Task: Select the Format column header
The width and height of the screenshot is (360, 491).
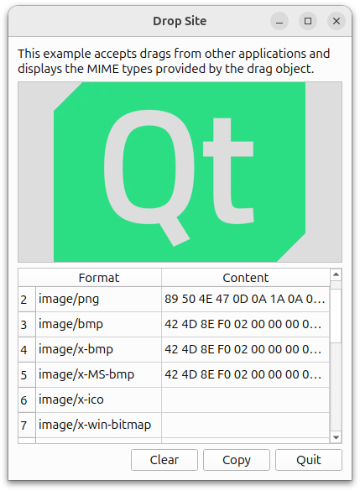Action: (99, 278)
